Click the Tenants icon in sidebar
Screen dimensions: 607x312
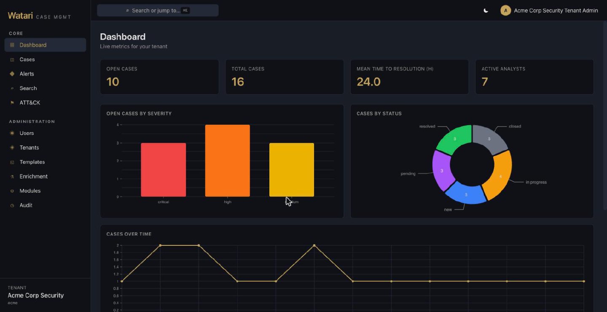[12, 148]
